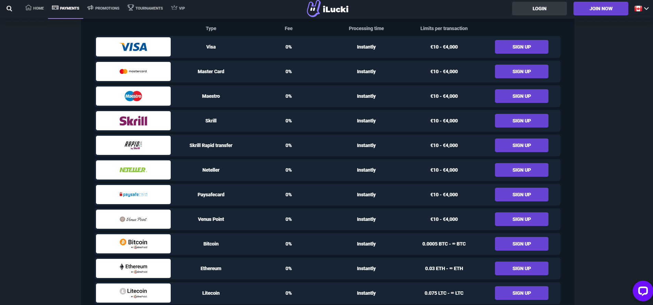This screenshot has height=305, width=653.
Task: Sign up via the Venus Point row
Action: (x=521, y=219)
